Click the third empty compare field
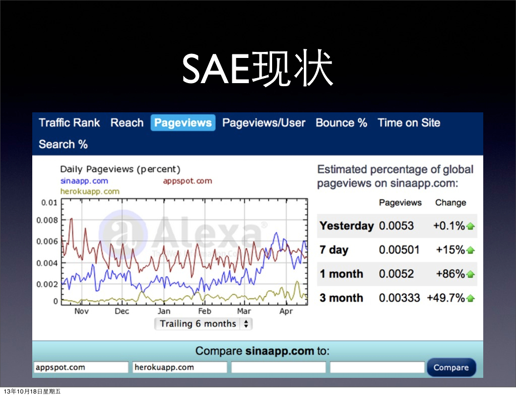 pyautogui.click(x=278, y=367)
